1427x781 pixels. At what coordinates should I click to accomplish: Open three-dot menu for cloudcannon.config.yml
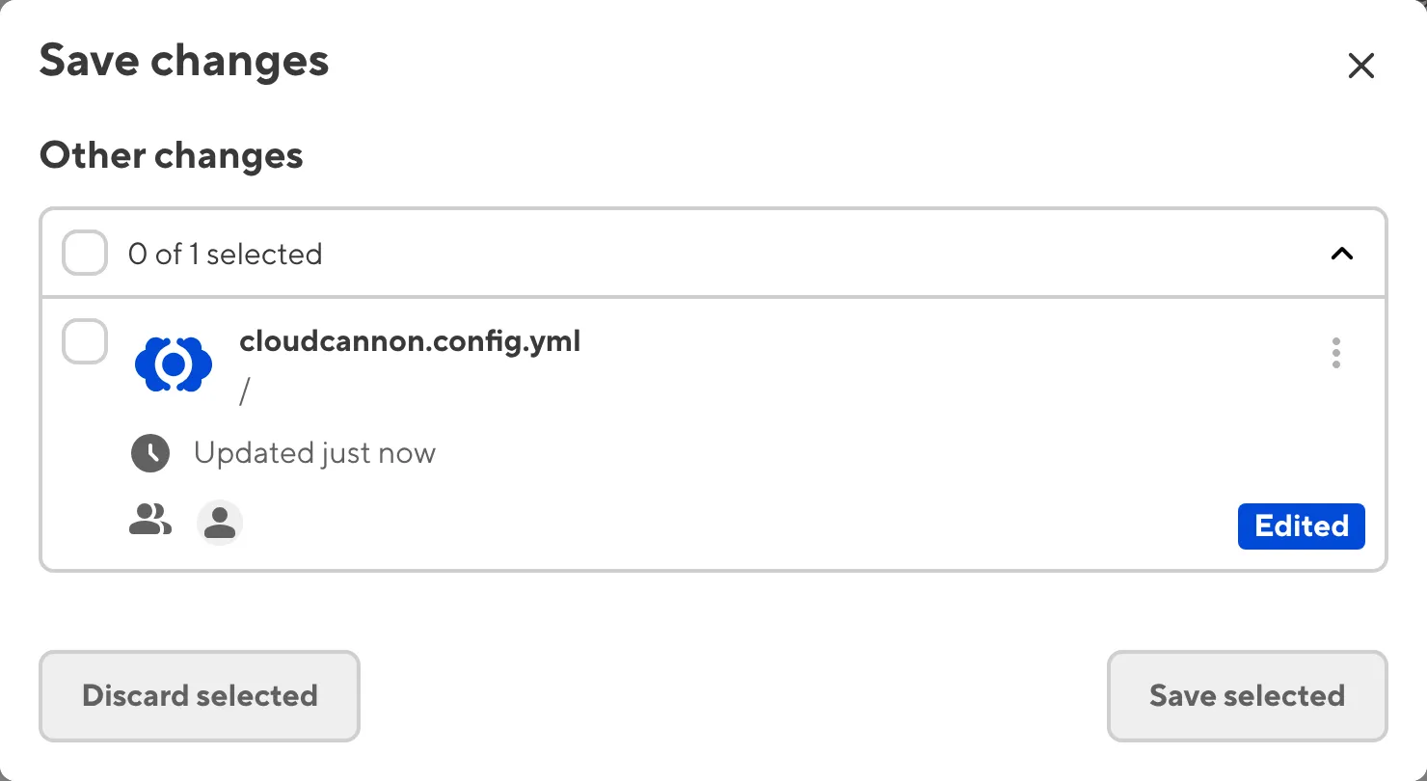[x=1335, y=353]
